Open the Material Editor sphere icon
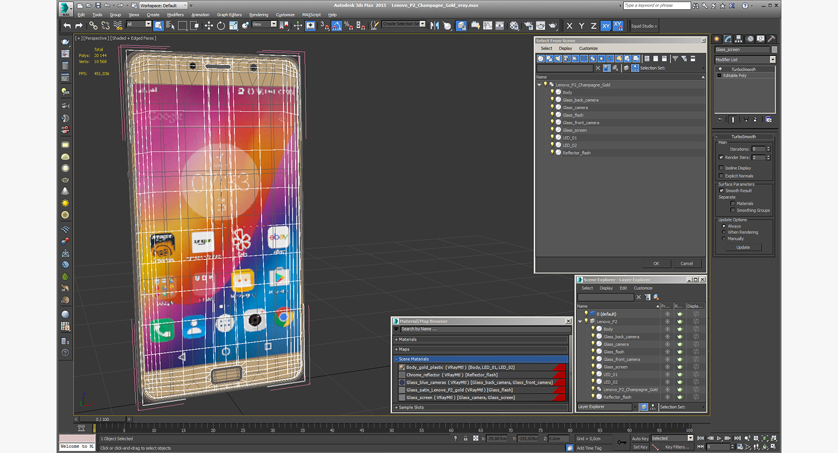This screenshot has height=453, width=838. click(514, 25)
